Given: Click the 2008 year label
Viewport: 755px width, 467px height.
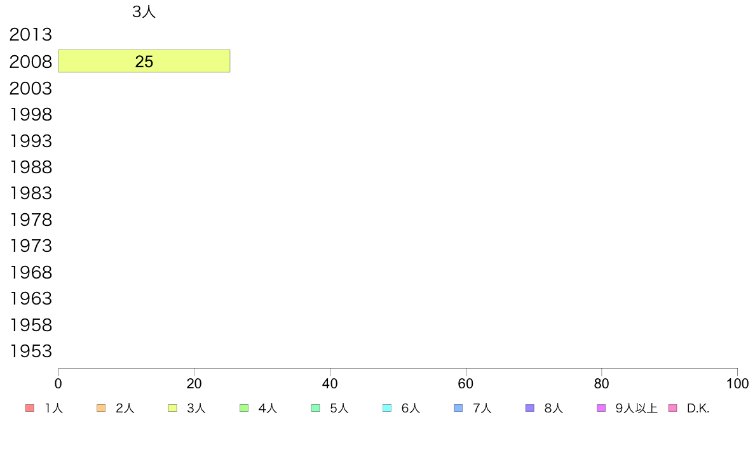Looking at the screenshot, I should (31, 62).
